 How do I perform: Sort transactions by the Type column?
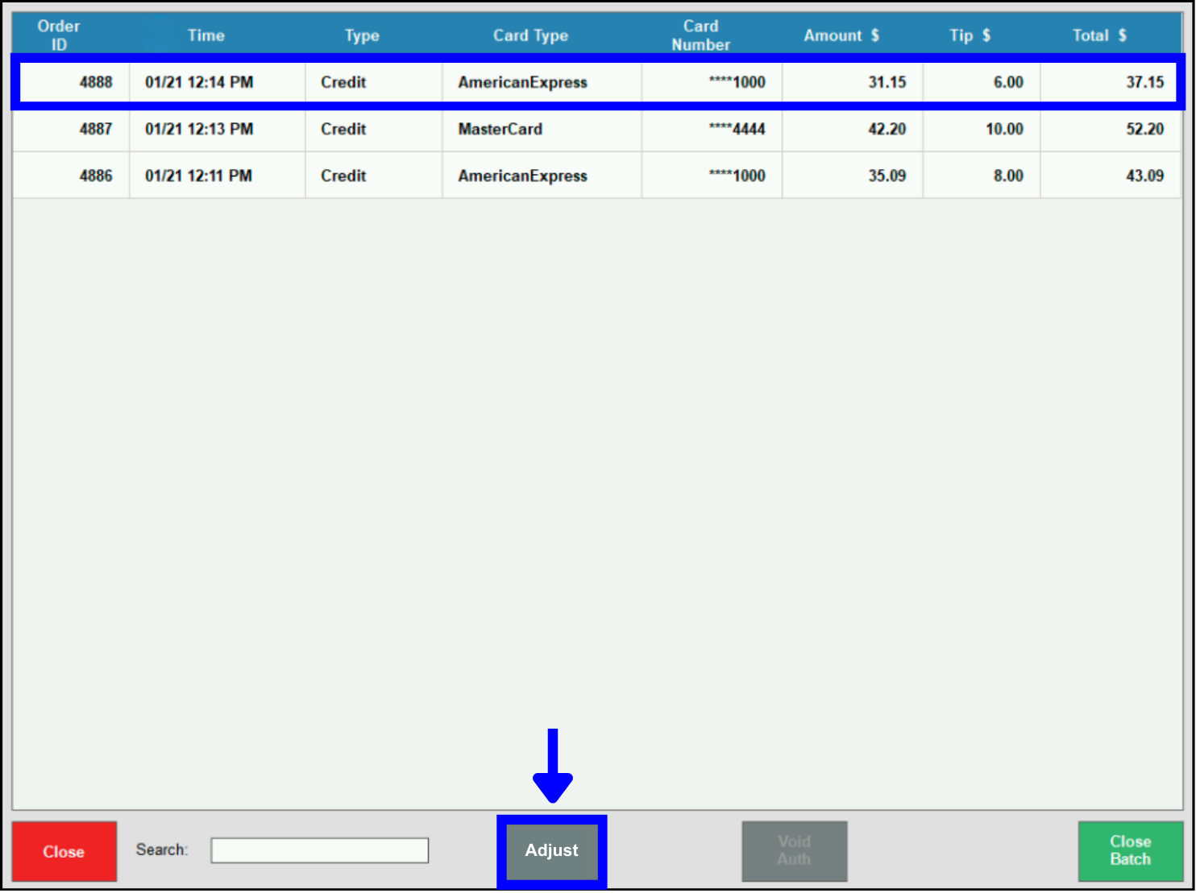(x=361, y=35)
